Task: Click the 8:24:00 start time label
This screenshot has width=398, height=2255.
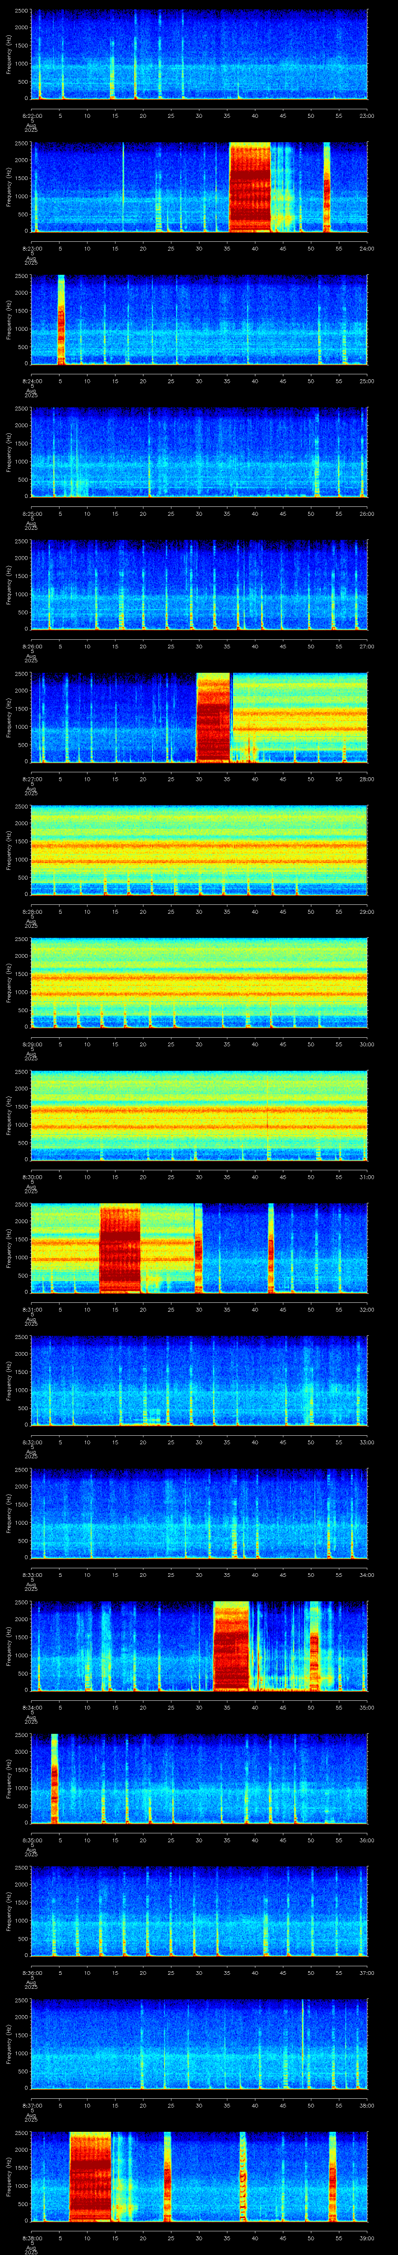Action: [x=31, y=382]
